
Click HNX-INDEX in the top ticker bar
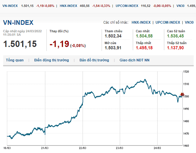(x=68, y=6)
